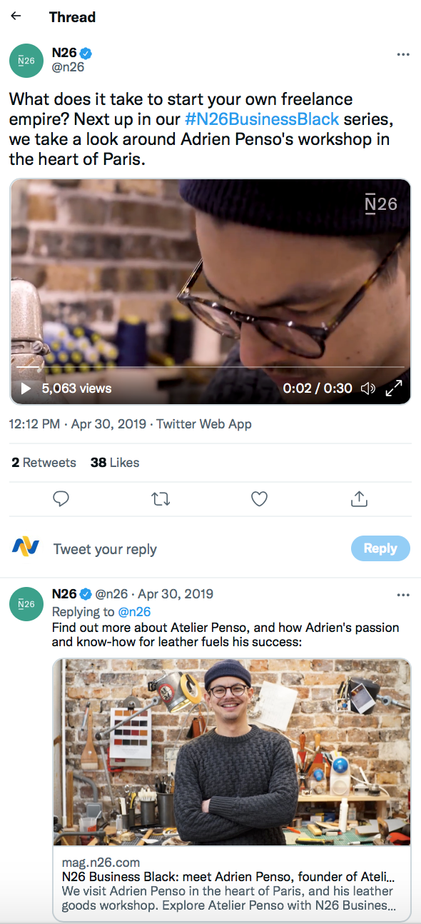The width and height of the screenshot is (421, 924).
Task: Share the tweet with the share icon
Action: point(359,498)
